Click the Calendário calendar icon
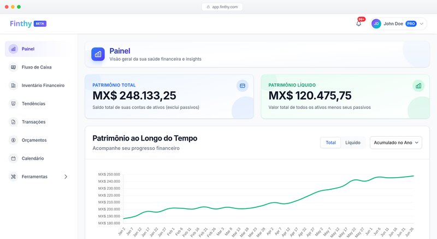Screen dimensions: 437x239 pyautogui.click(x=13, y=159)
